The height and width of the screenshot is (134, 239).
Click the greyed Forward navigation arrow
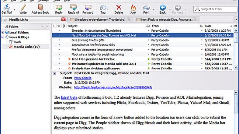tap(177, 7)
